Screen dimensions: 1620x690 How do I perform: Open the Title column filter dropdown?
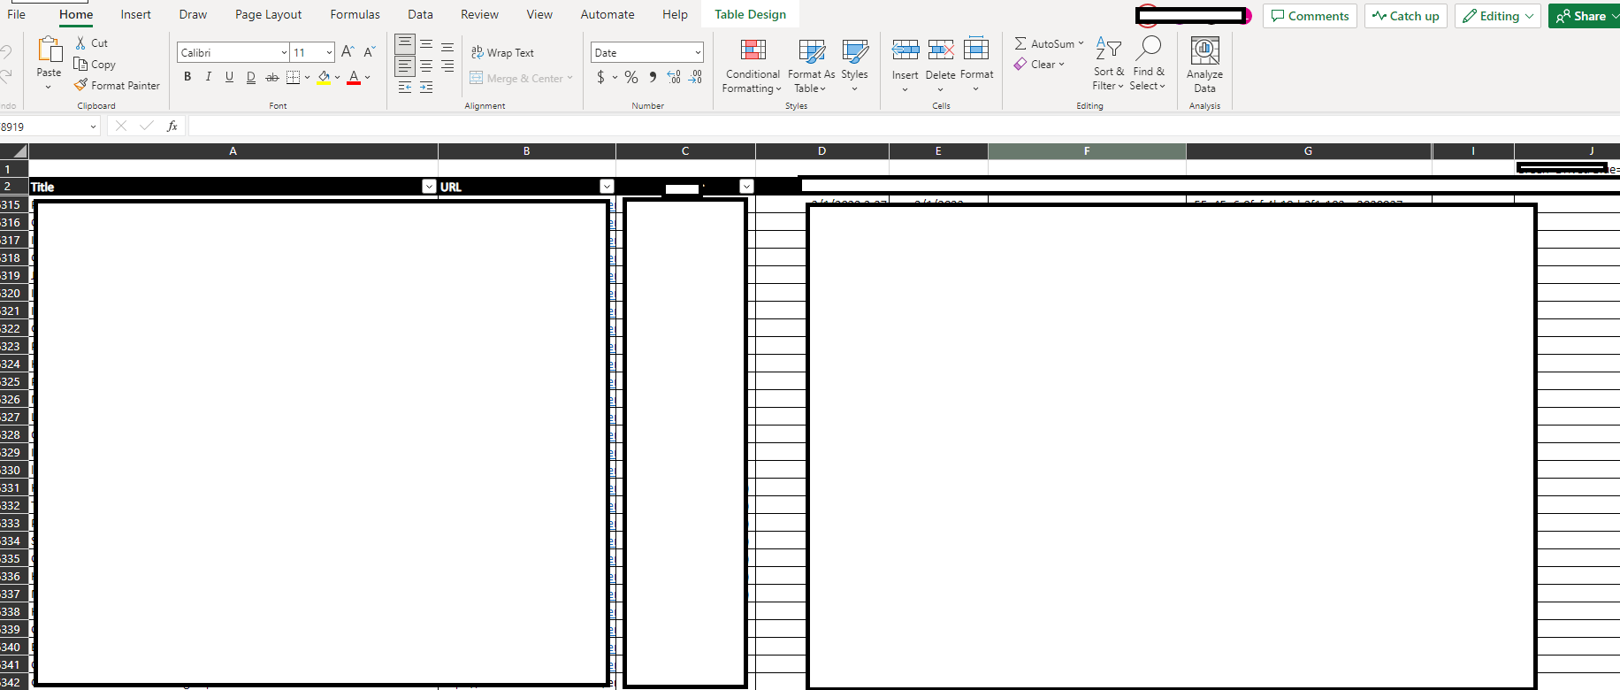[x=429, y=187]
